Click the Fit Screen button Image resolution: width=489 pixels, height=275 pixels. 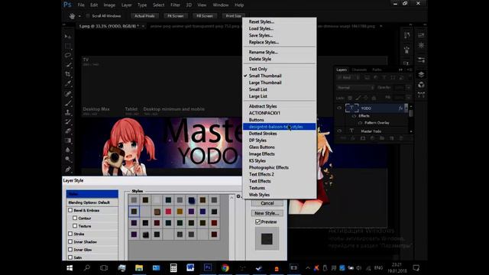click(176, 15)
